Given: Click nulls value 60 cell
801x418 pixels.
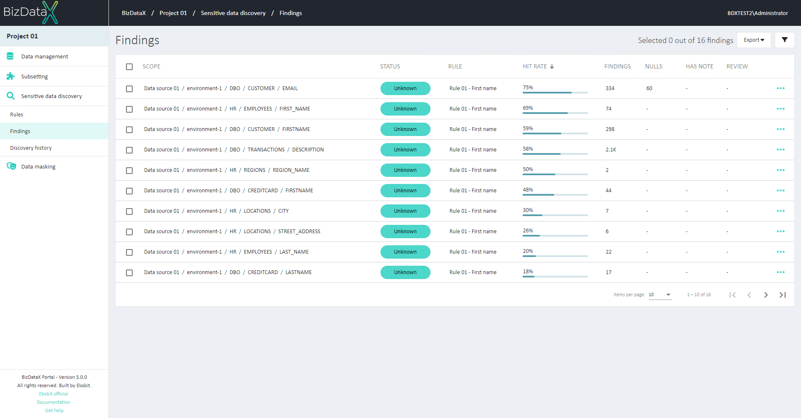Looking at the screenshot, I should tap(649, 88).
